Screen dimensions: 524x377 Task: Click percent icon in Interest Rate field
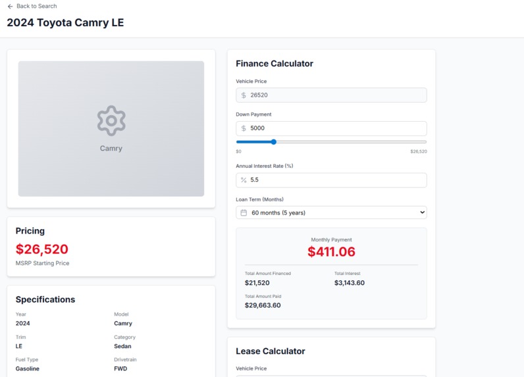tap(244, 180)
